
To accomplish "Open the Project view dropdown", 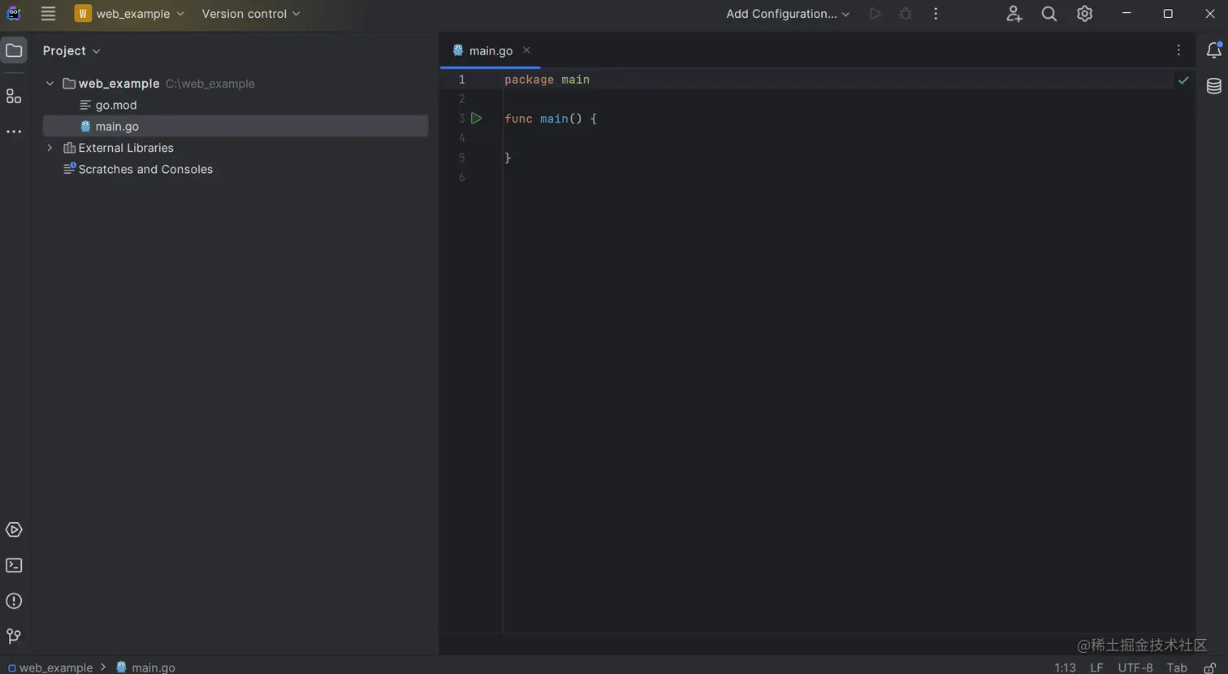I will point(71,50).
